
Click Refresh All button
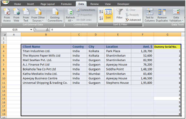(x=70, y=15)
